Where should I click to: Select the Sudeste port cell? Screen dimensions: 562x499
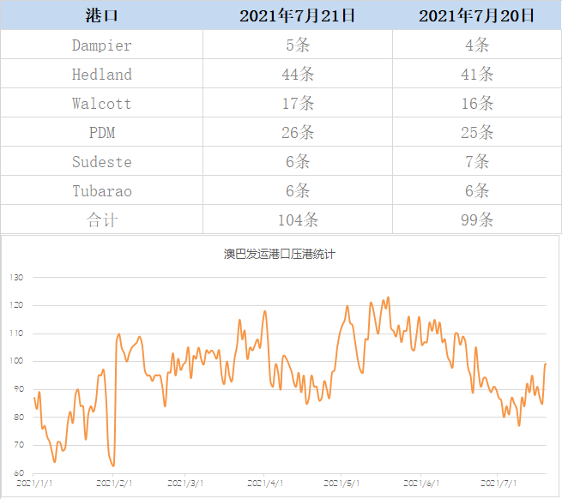pos(102,162)
